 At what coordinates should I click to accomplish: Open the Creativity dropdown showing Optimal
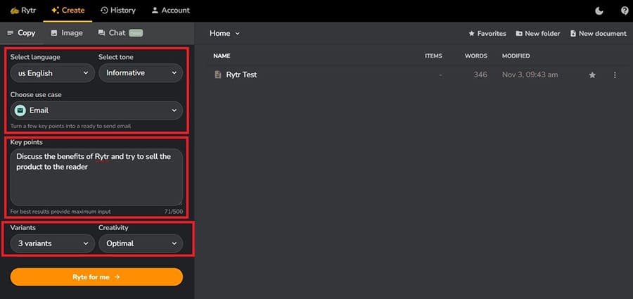click(141, 243)
